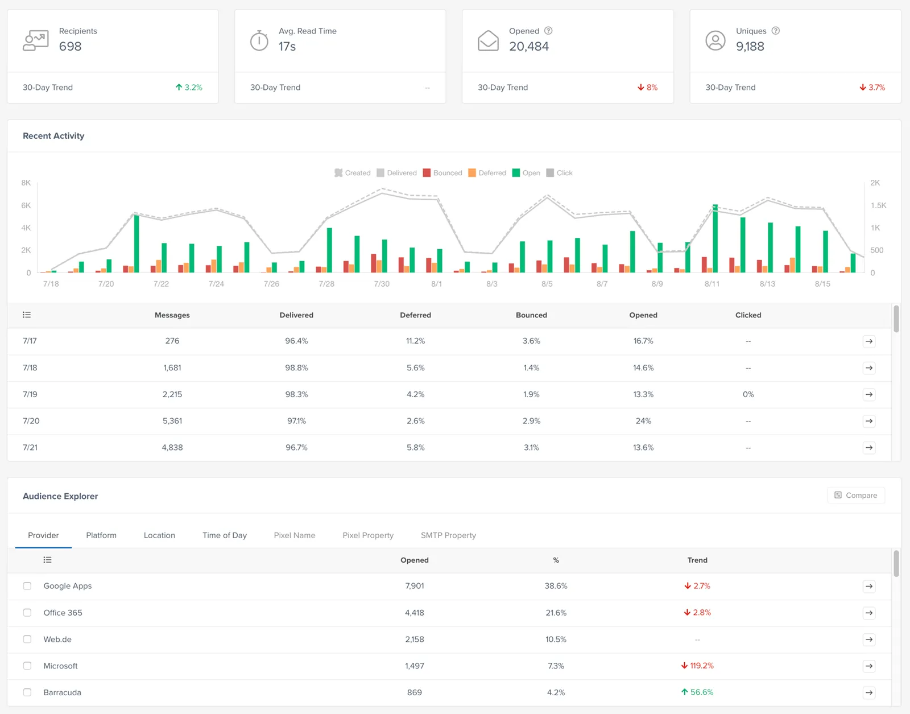910x714 pixels.
Task: Click the Compare button
Action: pos(856,495)
